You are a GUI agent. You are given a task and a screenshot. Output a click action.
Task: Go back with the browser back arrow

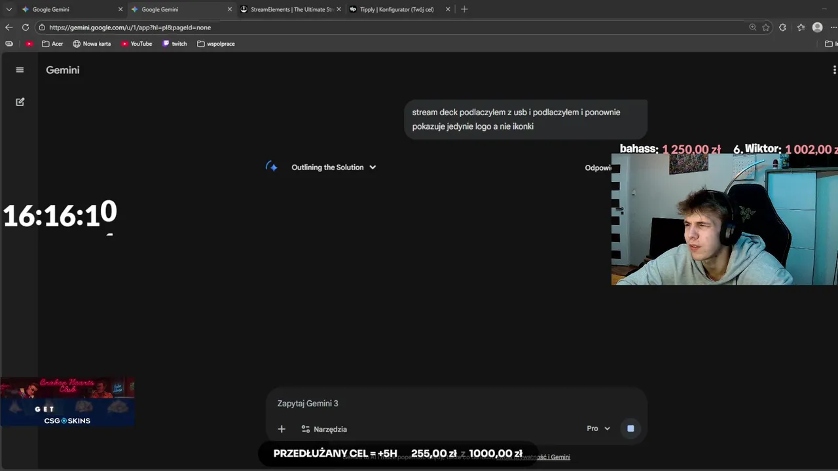click(9, 27)
